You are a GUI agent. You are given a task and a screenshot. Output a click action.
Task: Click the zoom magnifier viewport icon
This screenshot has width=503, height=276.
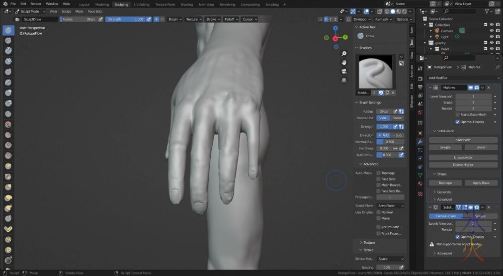point(344,54)
